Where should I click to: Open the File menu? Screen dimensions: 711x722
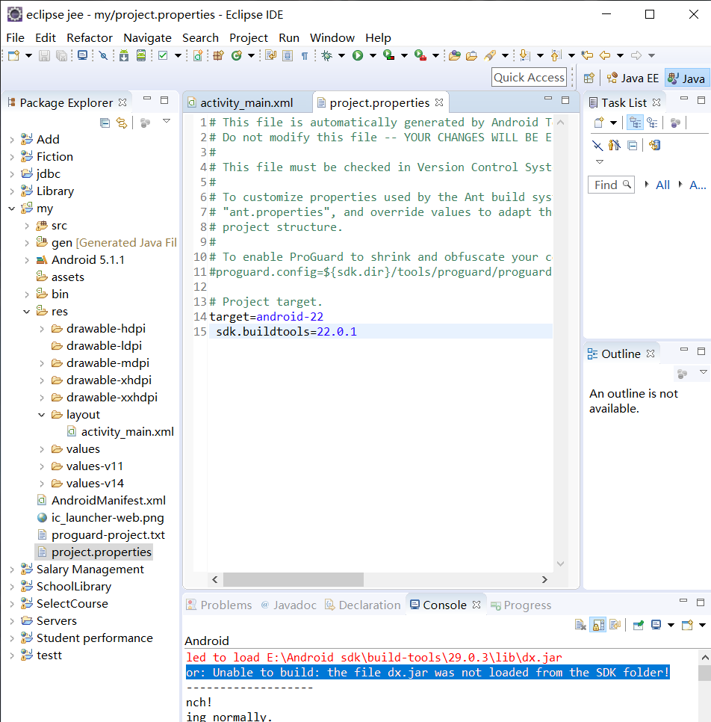click(15, 38)
